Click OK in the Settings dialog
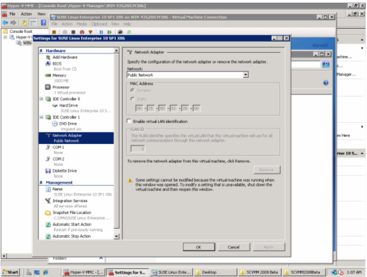The image size is (367, 277). 199,247
